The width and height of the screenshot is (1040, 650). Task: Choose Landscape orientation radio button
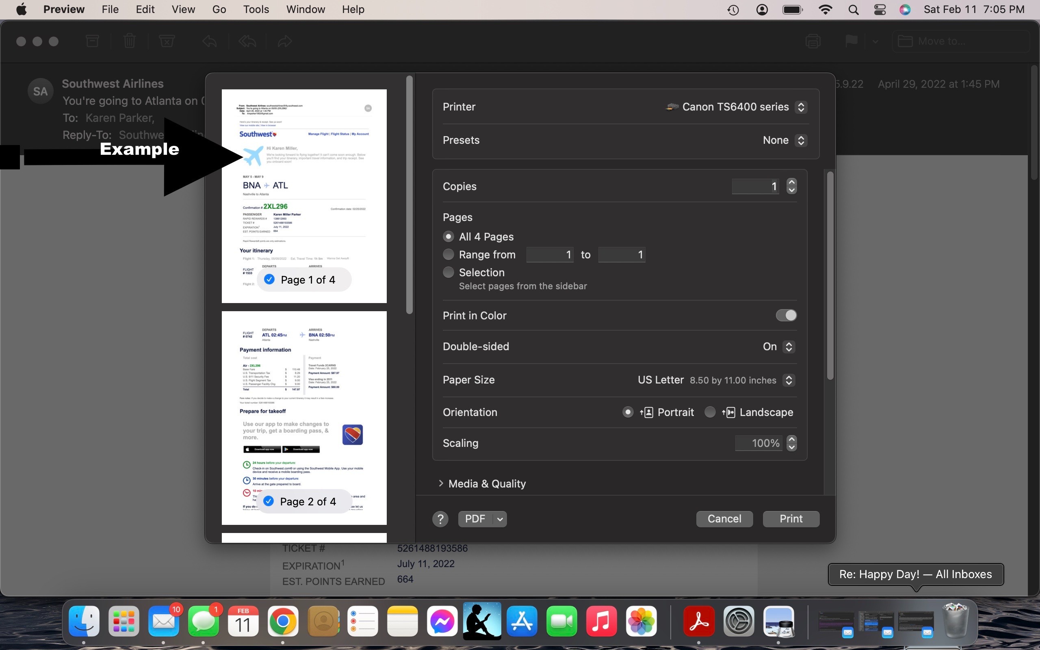coord(710,412)
